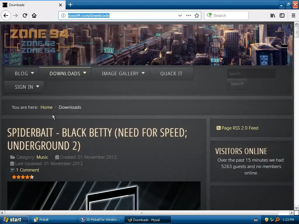Image resolution: width=299 pixels, height=224 pixels.
Task: Open the DOWNLOADS menu item
Action: (x=65, y=73)
